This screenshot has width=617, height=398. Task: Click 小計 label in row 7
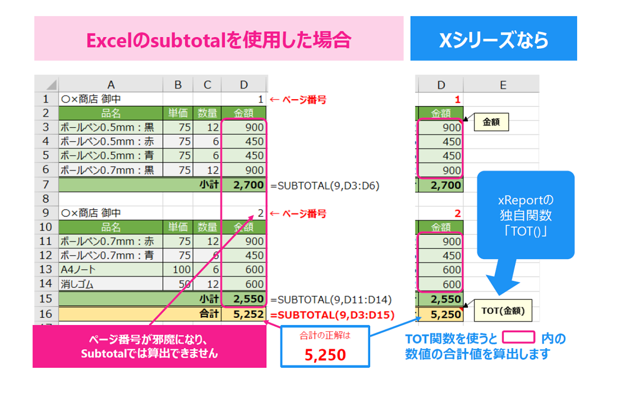pos(209,184)
